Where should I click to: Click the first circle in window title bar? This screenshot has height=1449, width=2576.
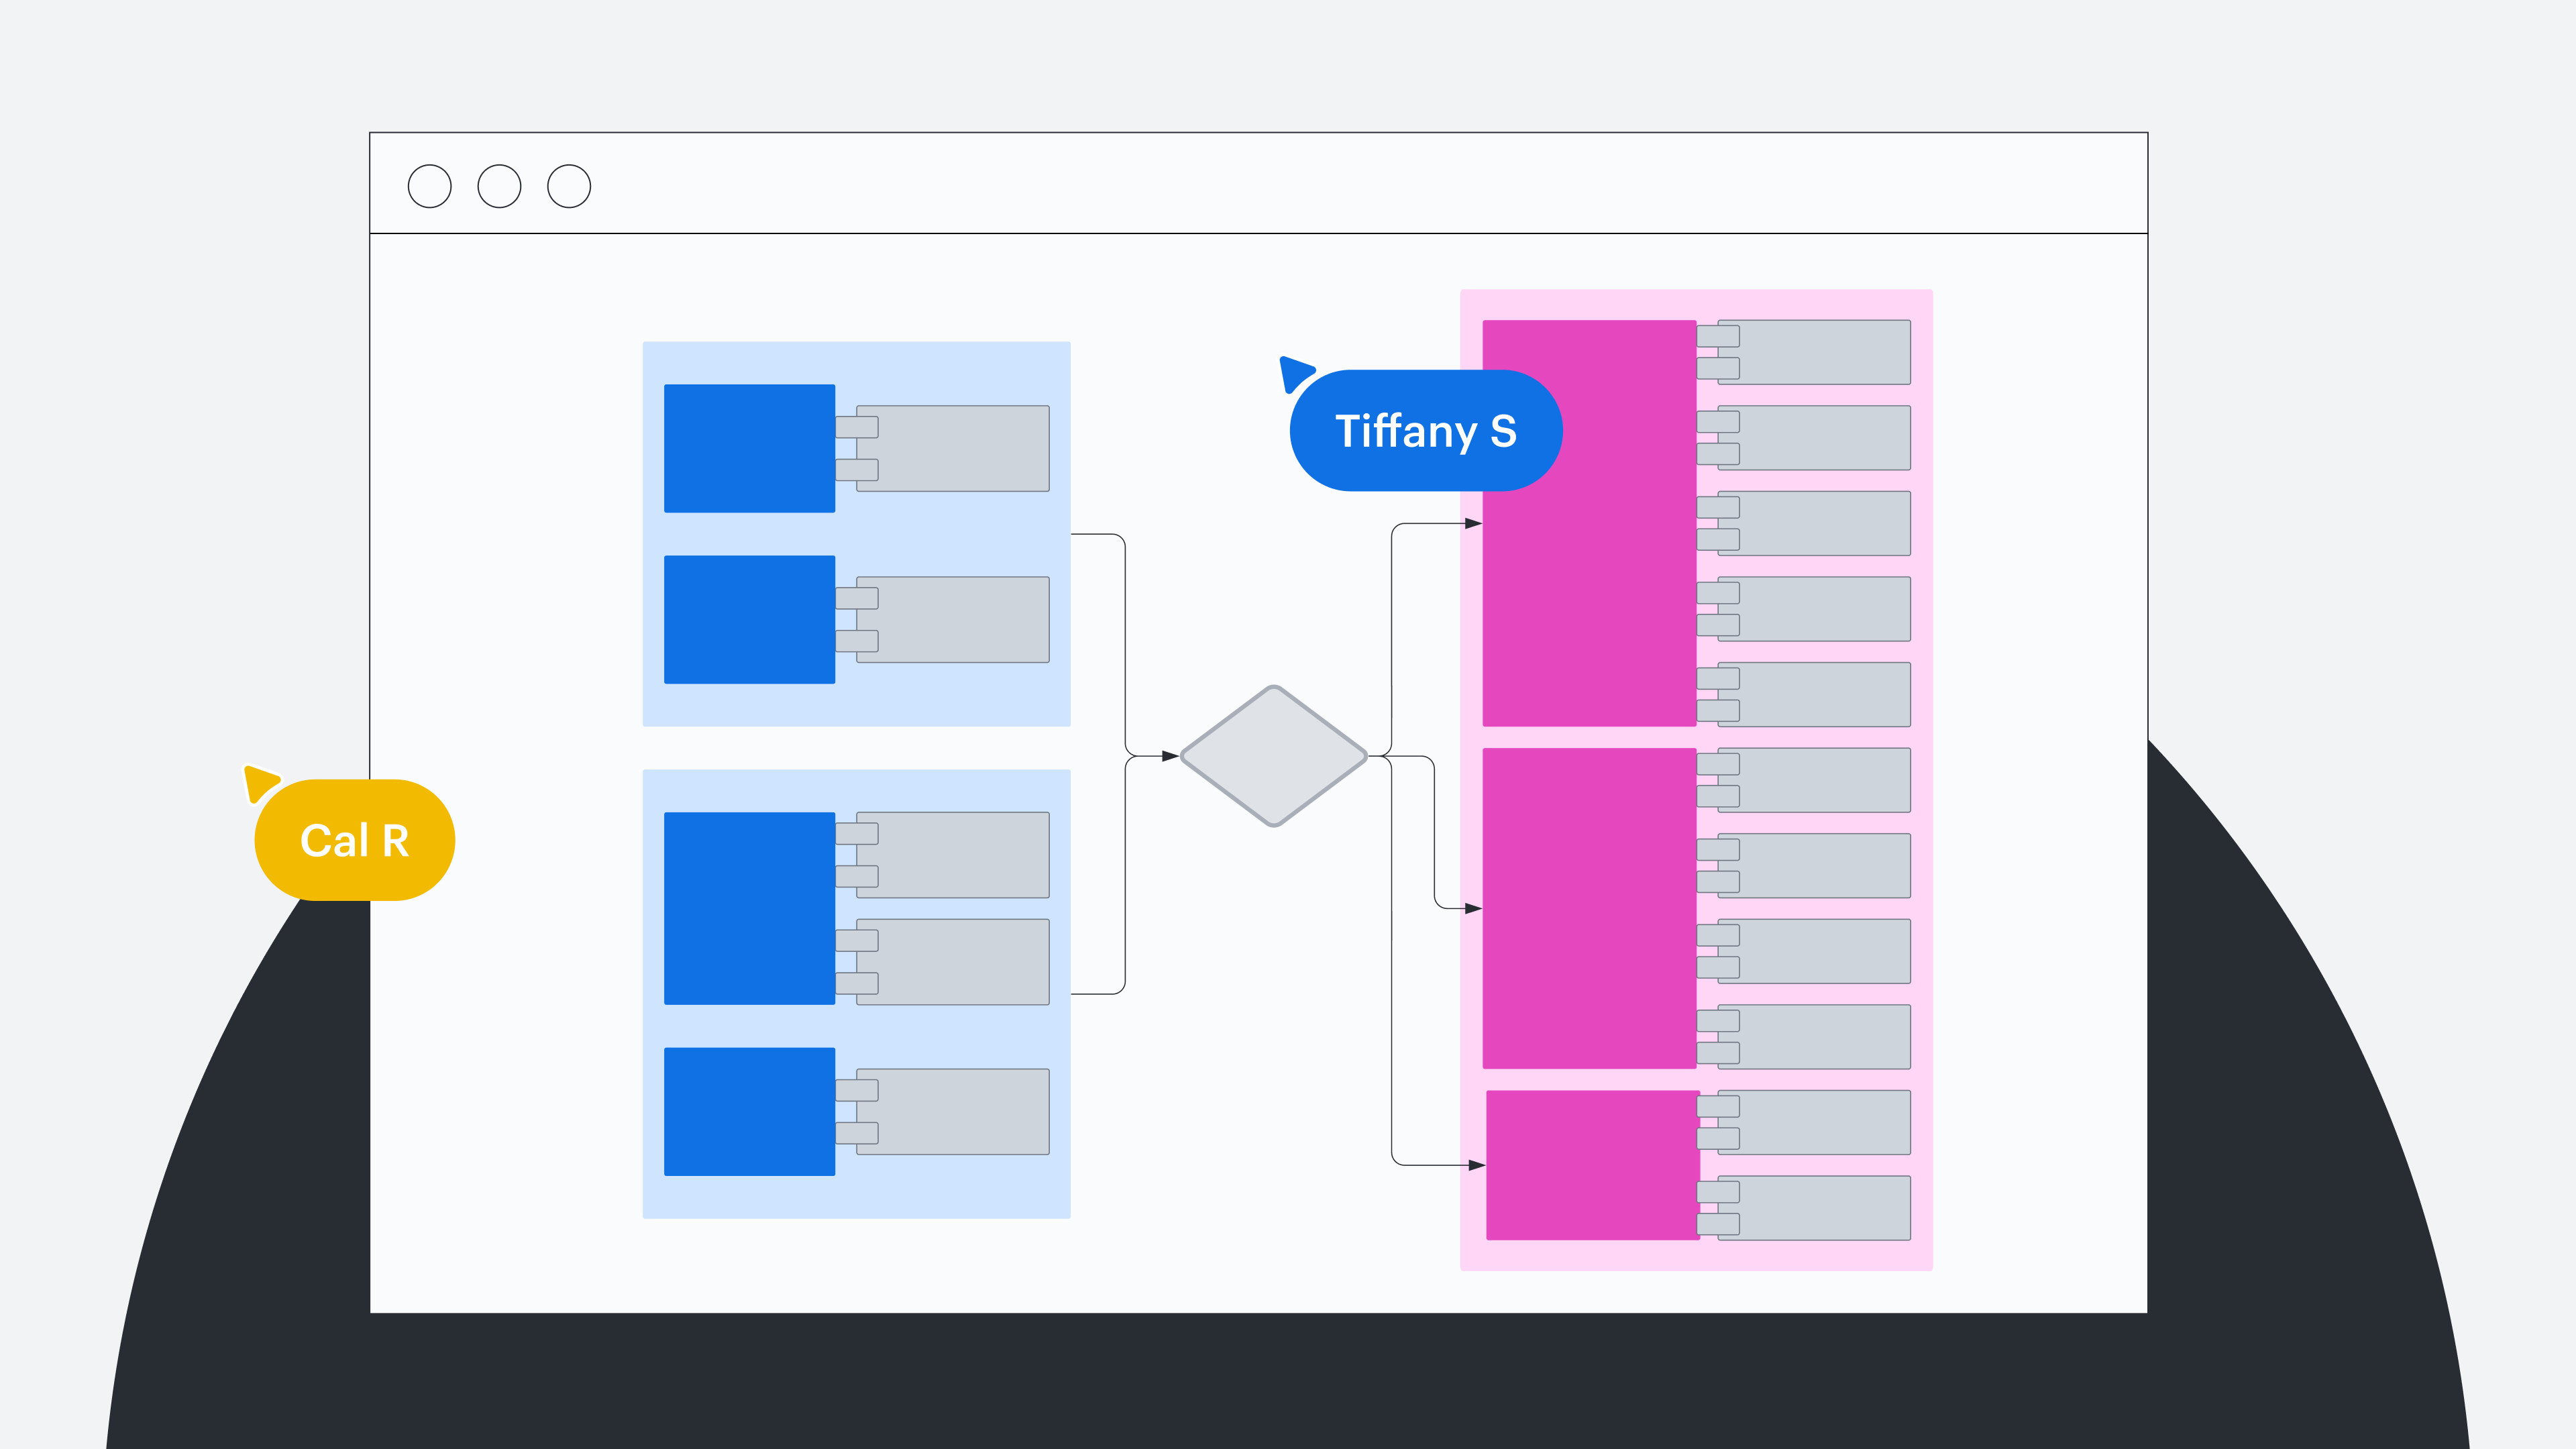coord(430,186)
